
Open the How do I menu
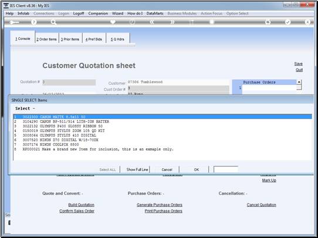[135, 13]
